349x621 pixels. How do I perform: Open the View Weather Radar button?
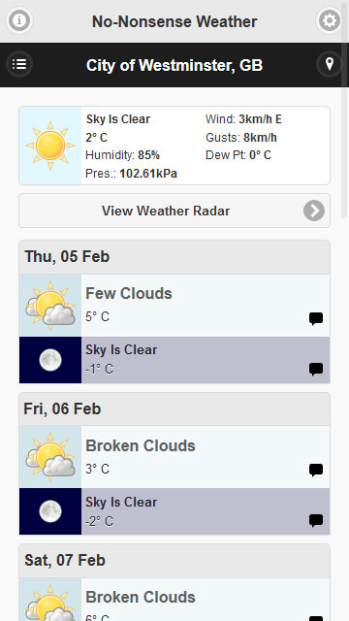[x=174, y=211]
